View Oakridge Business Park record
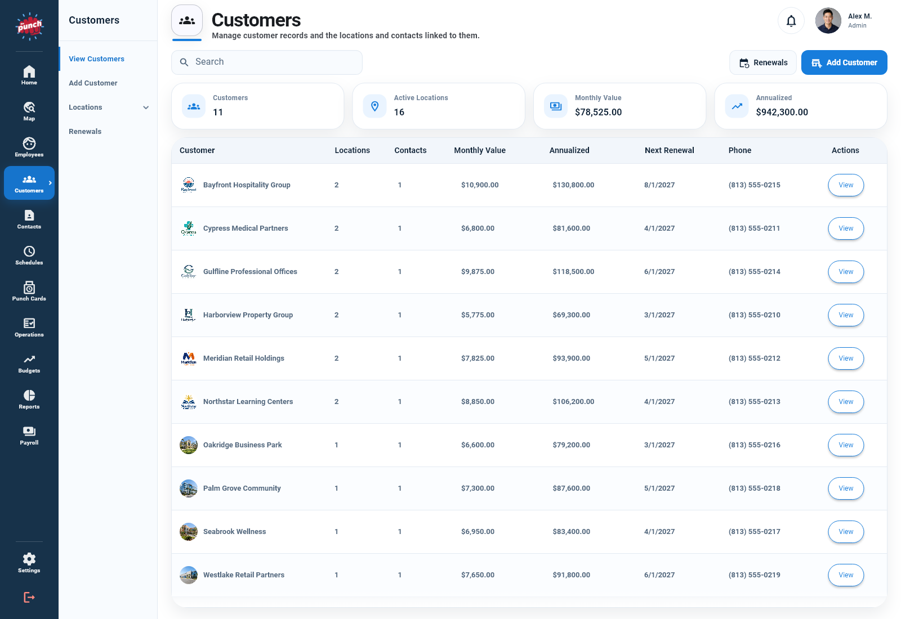 (x=846, y=445)
